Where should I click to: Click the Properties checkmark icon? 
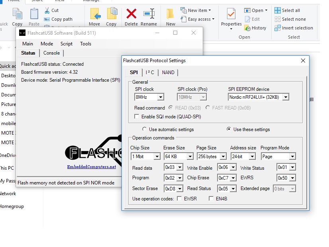click(231, 14)
